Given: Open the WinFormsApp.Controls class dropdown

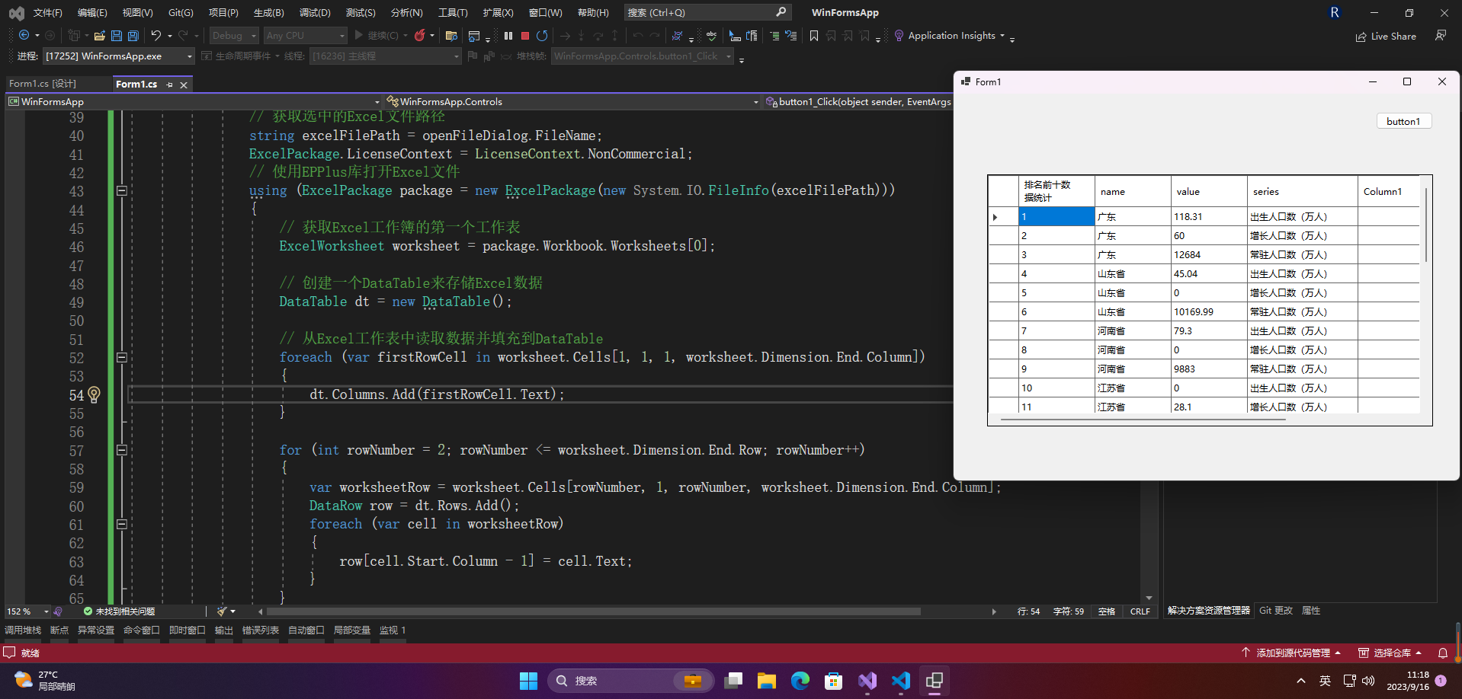Looking at the screenshot, I should coord(572,101).
